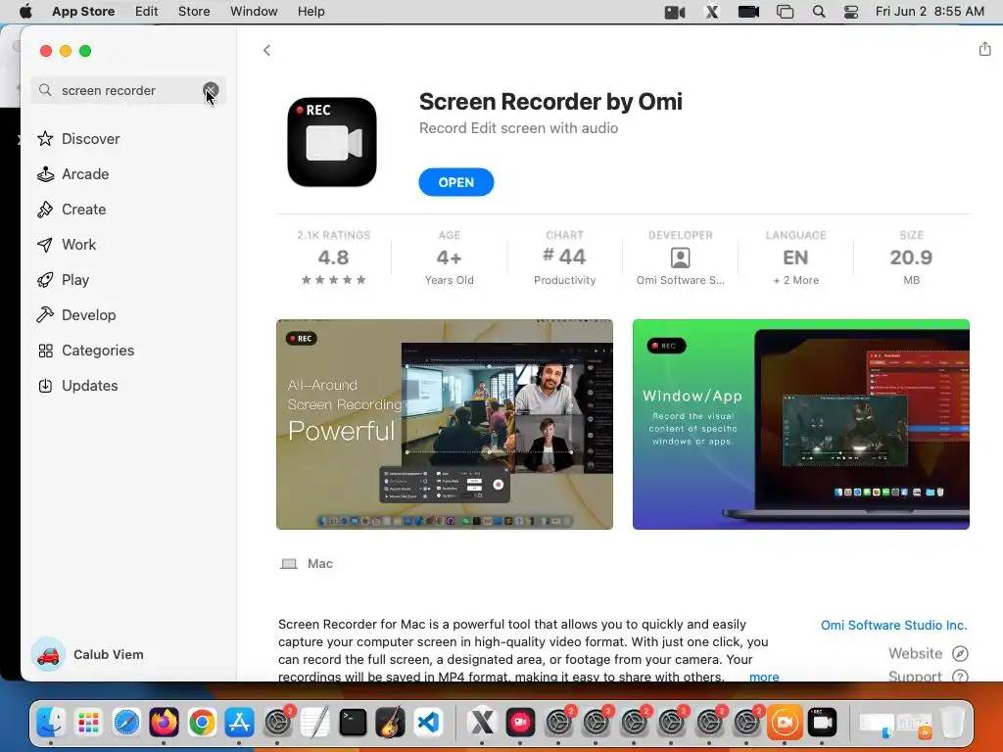Click into the screen recorder search field
Image resolution: width=1003 pixels, height=752 pixels.
128,90
